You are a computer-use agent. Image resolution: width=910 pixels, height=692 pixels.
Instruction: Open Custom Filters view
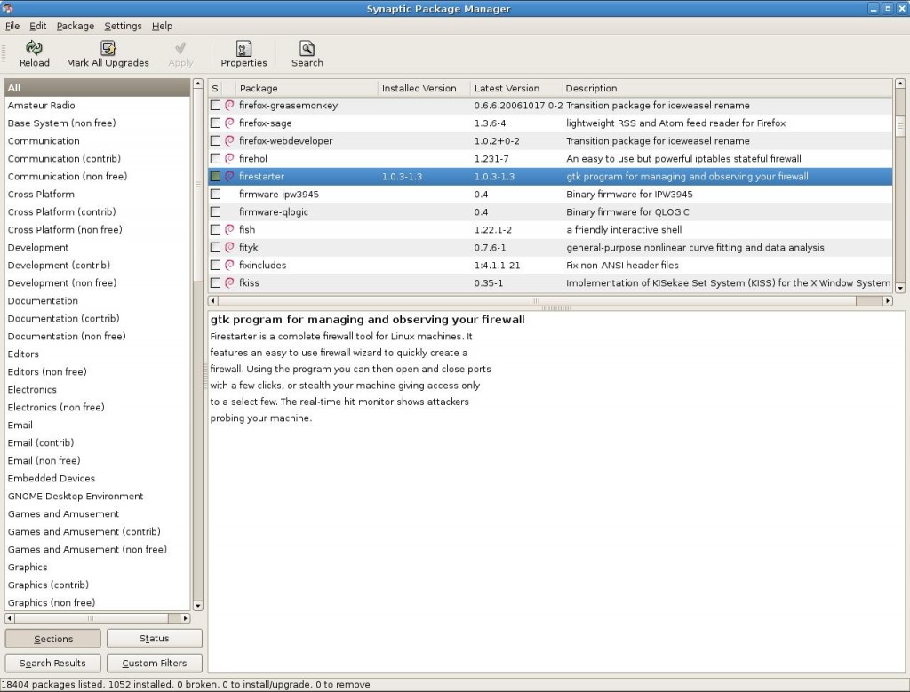click(x=155, y=663)
